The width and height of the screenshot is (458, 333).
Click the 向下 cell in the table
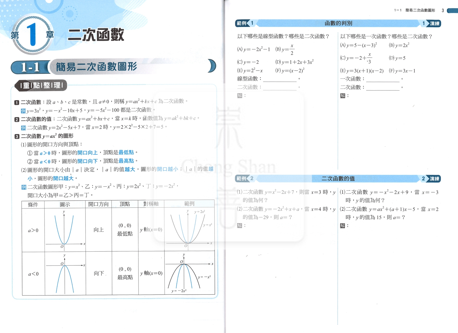pyautogui.click(x=99, y=273)
